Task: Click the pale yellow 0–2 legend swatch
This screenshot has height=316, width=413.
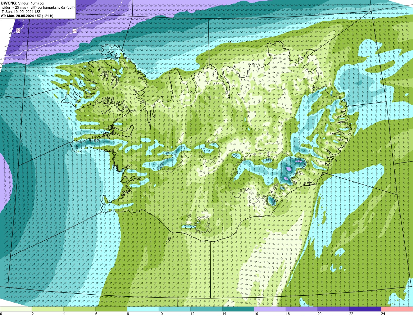Action: tap(16, 309)
